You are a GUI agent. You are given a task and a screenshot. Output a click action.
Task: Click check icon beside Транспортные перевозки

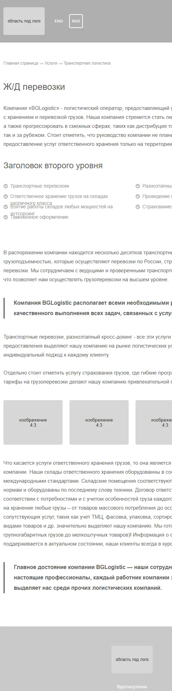click(x=6, y=186)
